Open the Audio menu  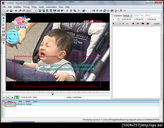(x=42, y=7)
